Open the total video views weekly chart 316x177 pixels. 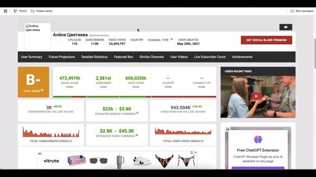(183, 131)
